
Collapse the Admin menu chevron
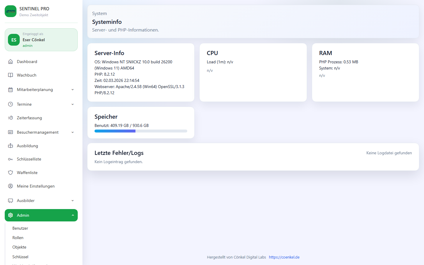pos(72,215)
